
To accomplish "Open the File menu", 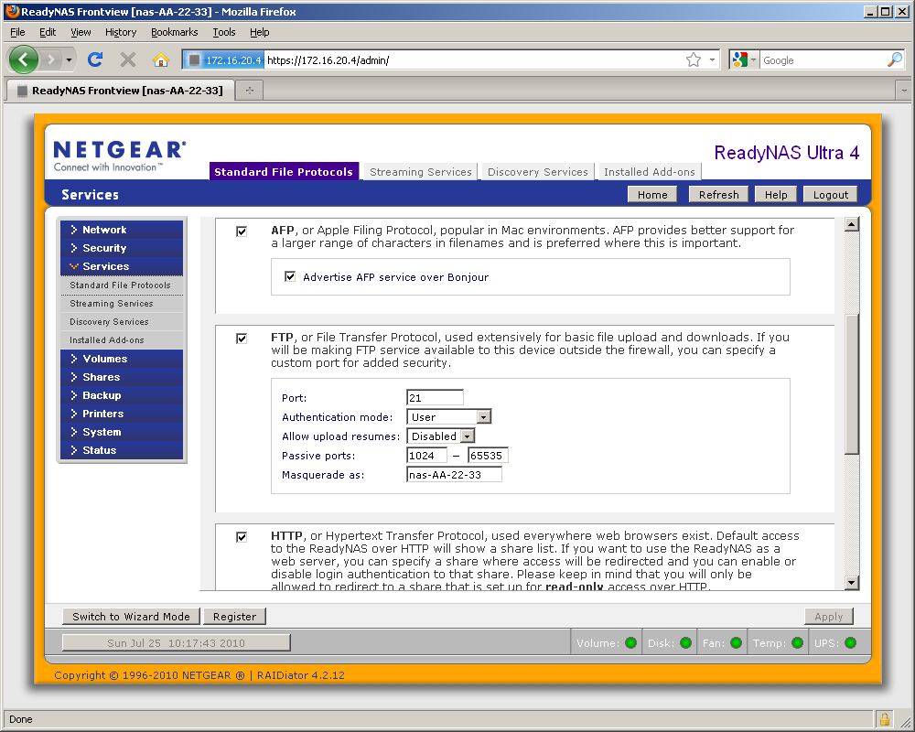I will 17,32.
